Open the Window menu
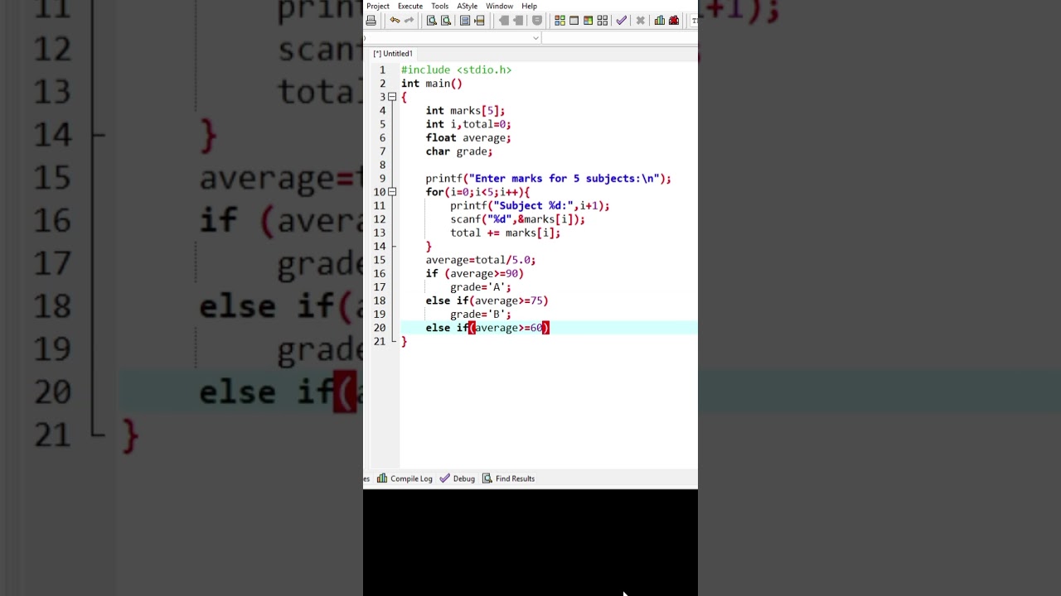 click(500, 6)
